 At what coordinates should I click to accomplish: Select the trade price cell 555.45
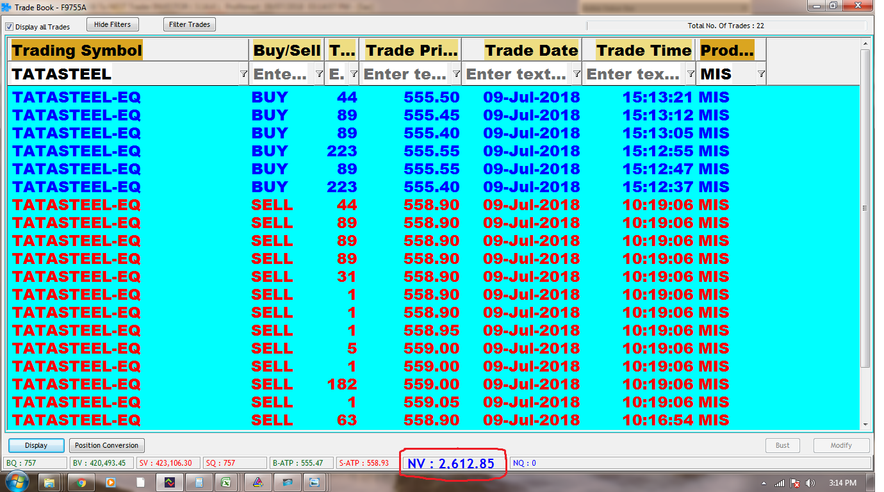432,115
